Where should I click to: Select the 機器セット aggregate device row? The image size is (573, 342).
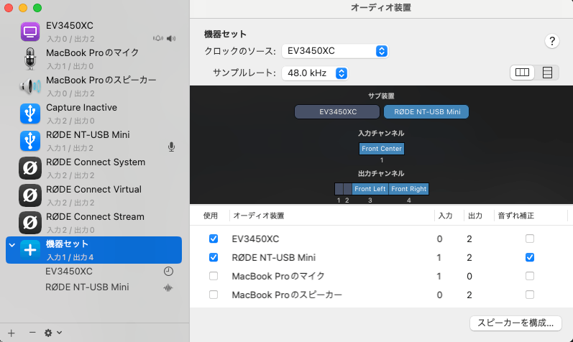[x=93, y=250]
